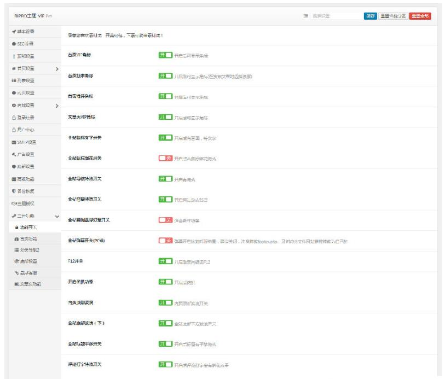Enable the red 全站鼠标烟花开关 switch

(165, 158)
